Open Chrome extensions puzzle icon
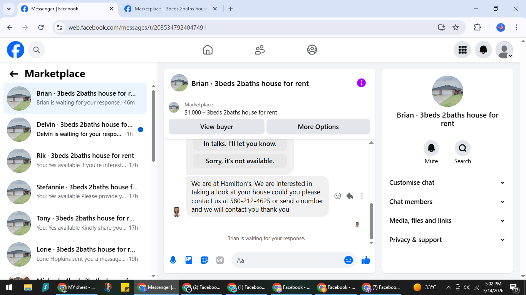This screenshot has width=526, height=295. click(x=477, y=27)
